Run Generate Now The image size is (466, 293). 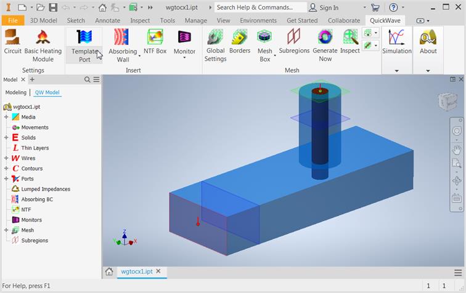pos(325,46)
